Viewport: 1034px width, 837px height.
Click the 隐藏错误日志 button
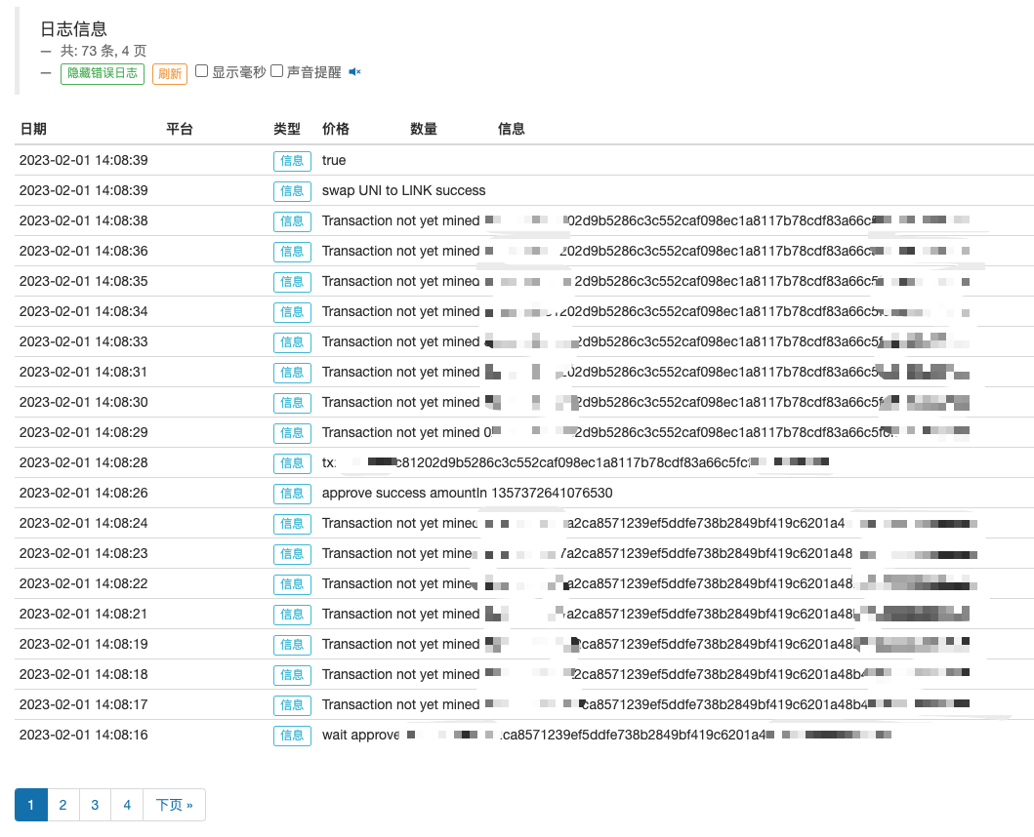point(102,73)
